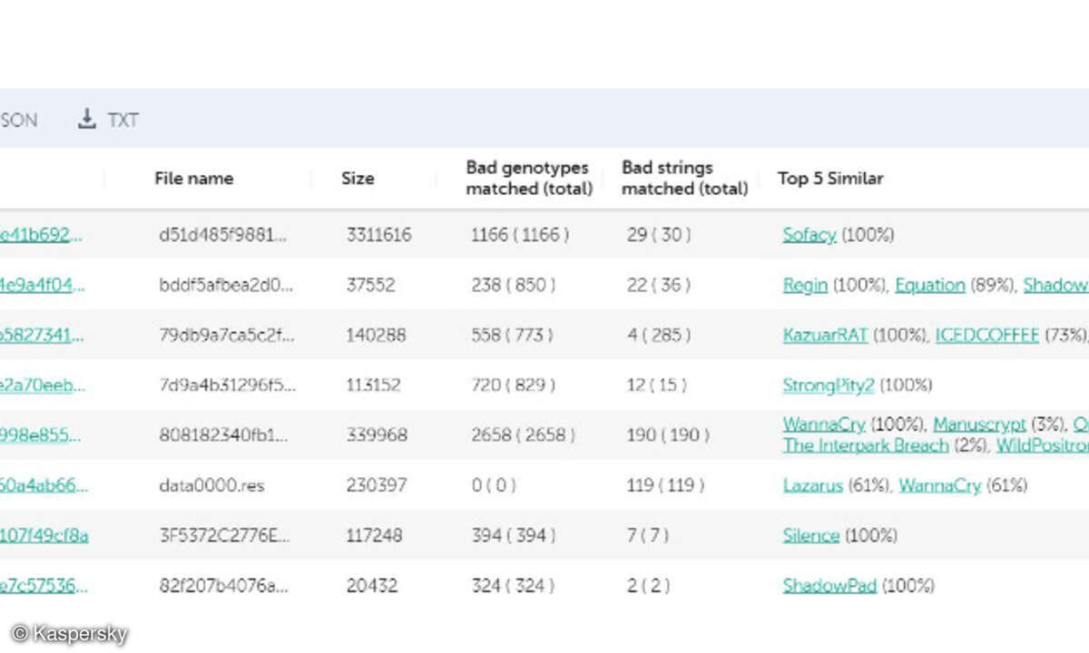
Task: Select file name data0000.res
Action: (x=211, y=485)
